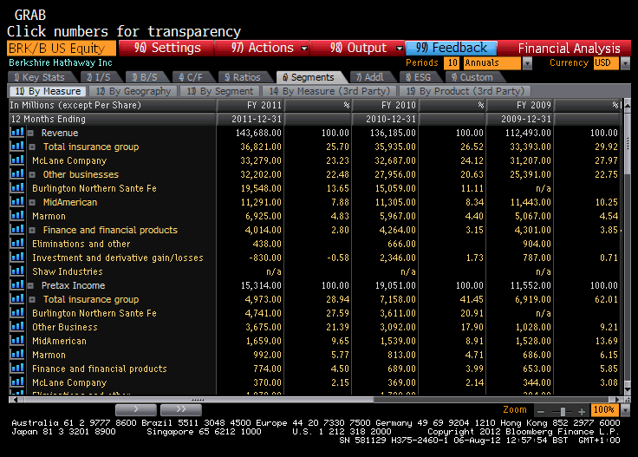The width and height of the screenshot is (638, 457).
Task: Click chart icon beside Burlington Northern Sante Fe 19,548.00
Action: tap(17, 187)
